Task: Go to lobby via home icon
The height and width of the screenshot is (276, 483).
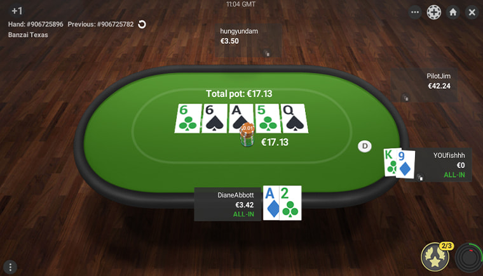Action: pyautogui.click(x=452, y=12)
